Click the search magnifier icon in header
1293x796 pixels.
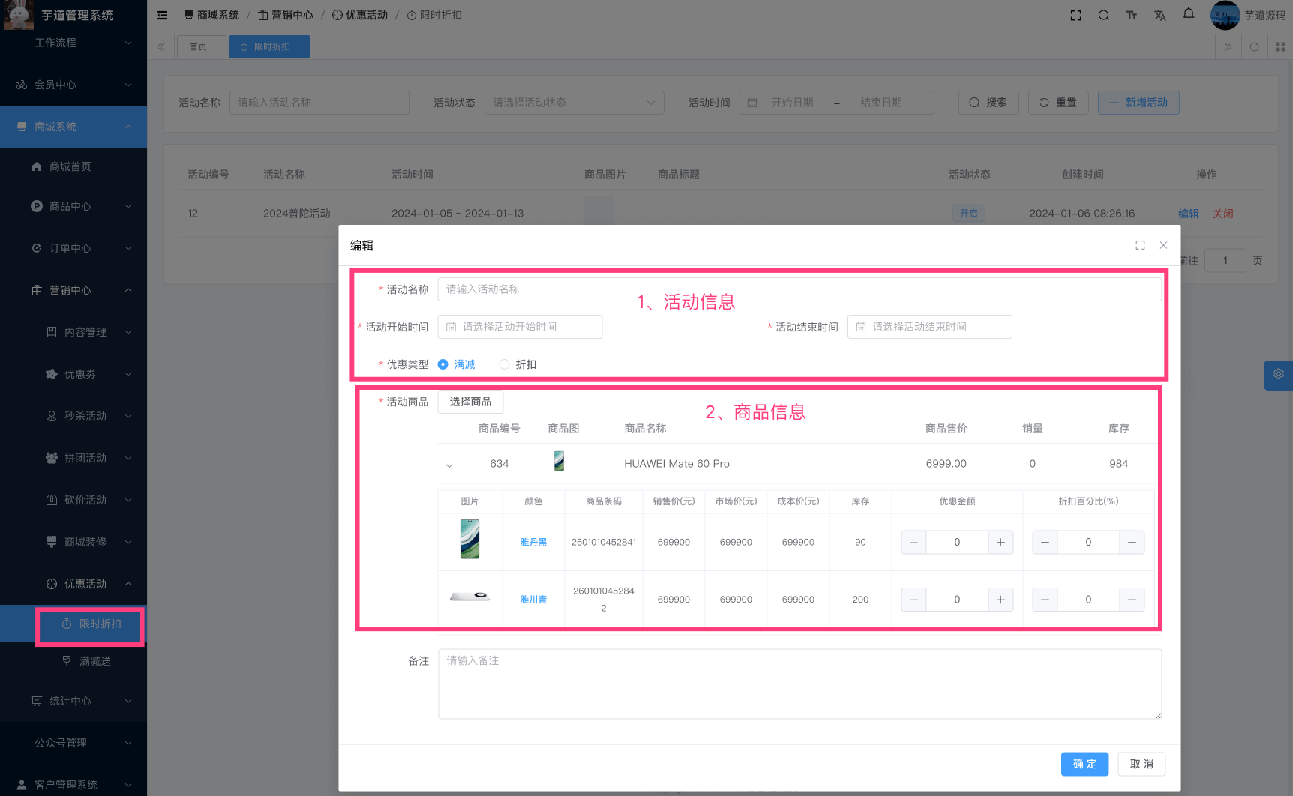(x=1103, y=15)
